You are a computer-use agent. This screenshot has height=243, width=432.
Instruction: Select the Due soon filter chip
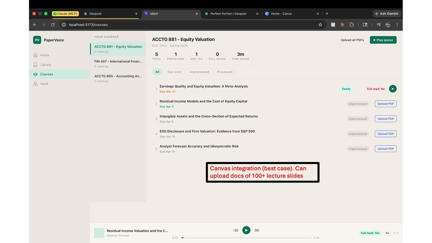[174, 72]
